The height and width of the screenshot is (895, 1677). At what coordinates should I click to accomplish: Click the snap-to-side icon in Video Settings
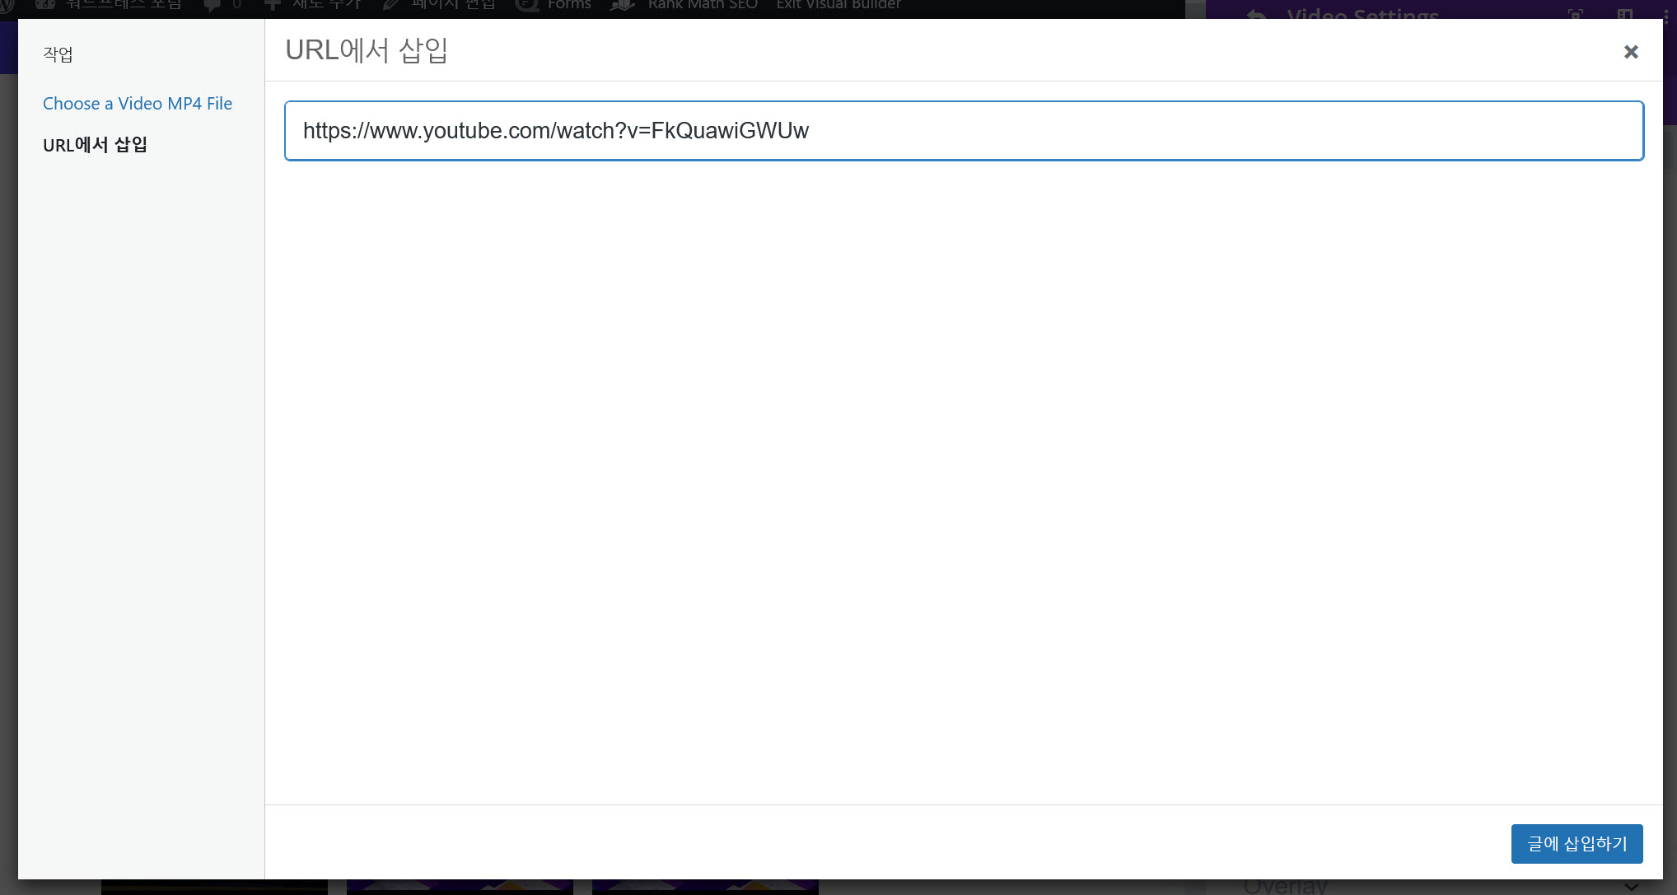[x=1624, y=15]
